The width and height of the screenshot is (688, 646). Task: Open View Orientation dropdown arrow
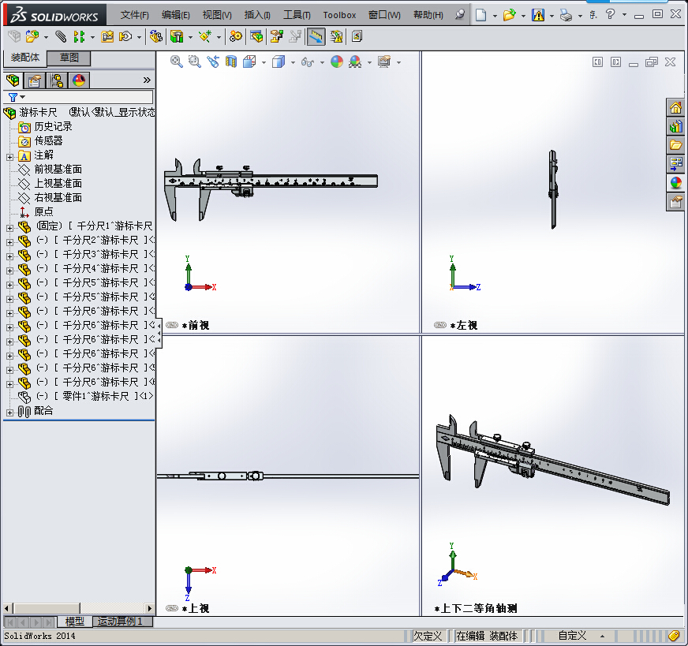[264, 63]
